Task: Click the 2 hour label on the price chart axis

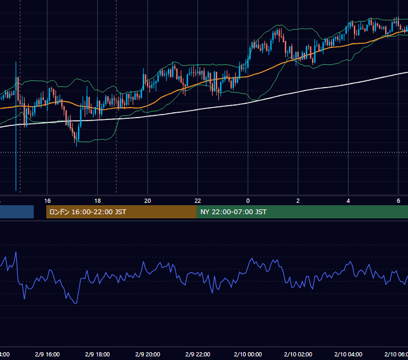Action: pyautogui.click(x=298, y=201)
